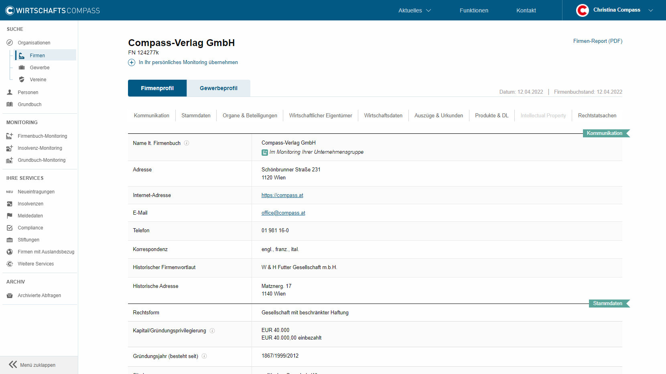The width and height of the screenshot is (666, 374).
Task: Open Rechtstatsachen section
Action: (x=597, y=115)
